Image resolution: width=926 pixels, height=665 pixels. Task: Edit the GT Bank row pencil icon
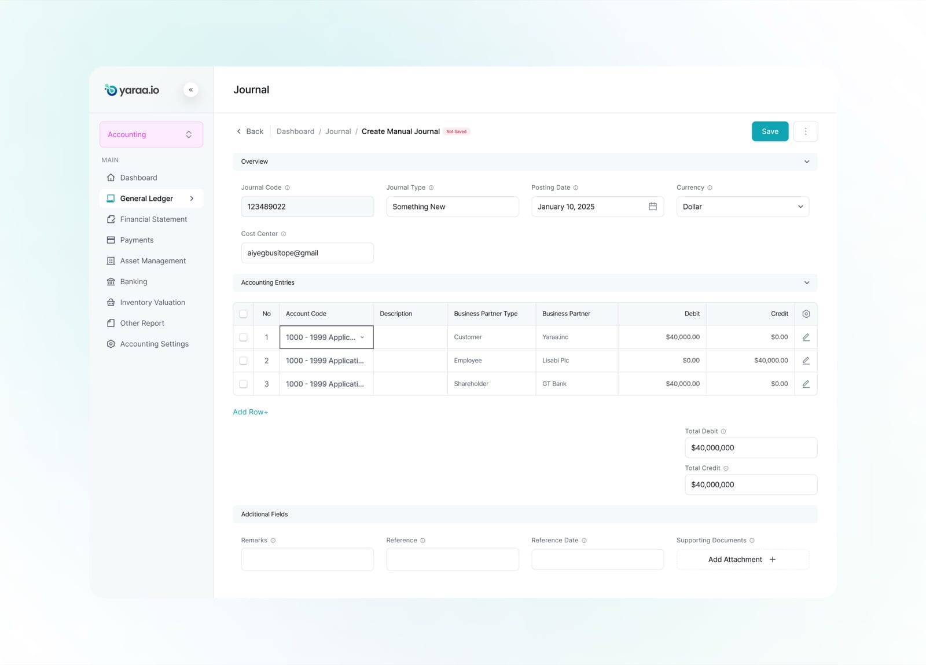coord(806,384)
